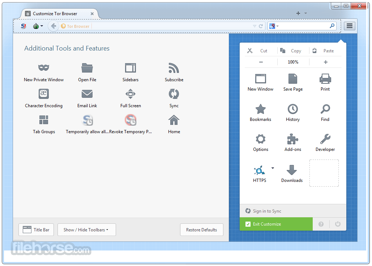Open the address bar history dropdown arrow

tap(255, 26)
